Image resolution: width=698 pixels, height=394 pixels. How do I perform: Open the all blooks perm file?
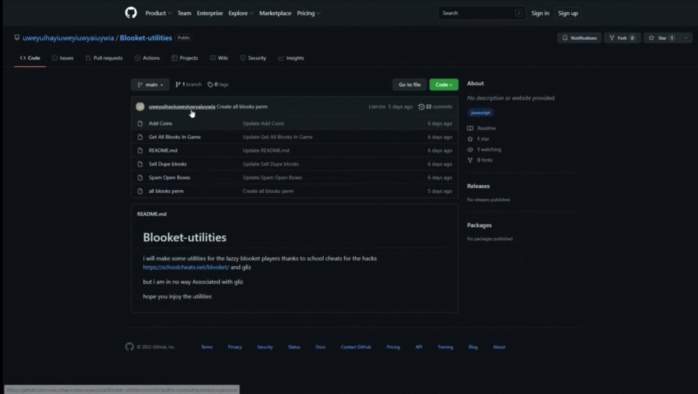pos(166,191)
